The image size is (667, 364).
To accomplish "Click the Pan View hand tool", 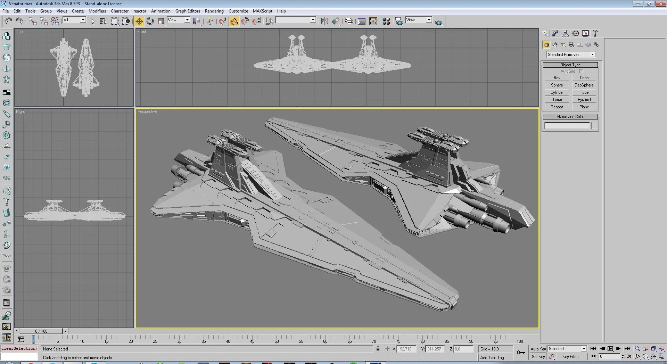I will click(x=645, y=356).
